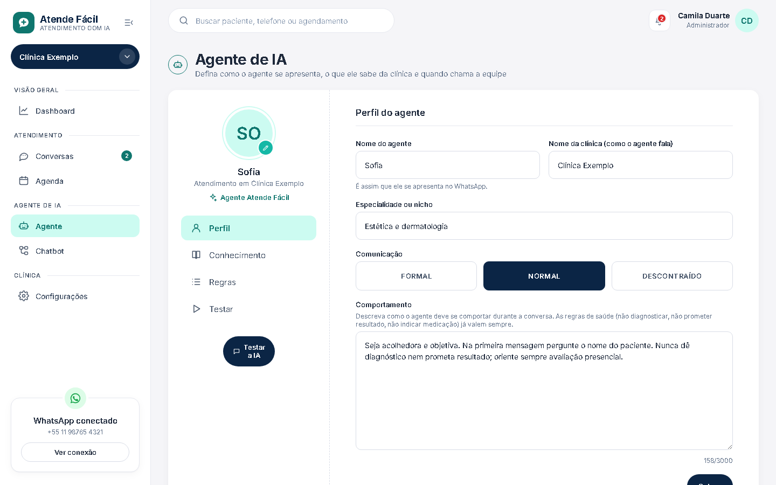Switch to the Conhecimento tab
The image size is (776, 485).
248,255
